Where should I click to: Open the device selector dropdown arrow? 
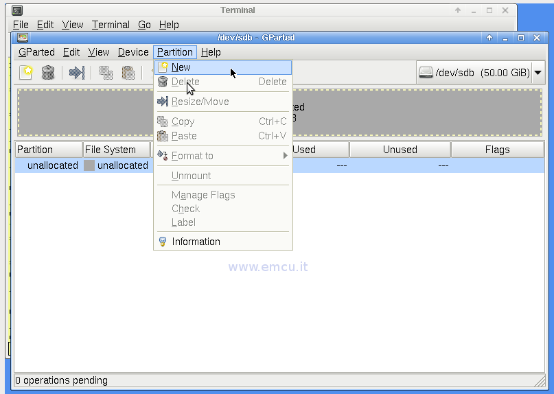coord(538,73)
